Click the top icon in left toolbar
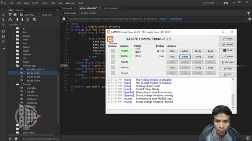The height and width of the screenshot is (141, 252). (3, 15)
